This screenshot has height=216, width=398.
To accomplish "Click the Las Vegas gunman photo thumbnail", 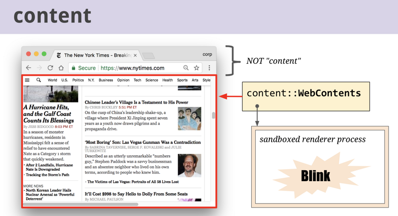I will [x=190, y=166].
